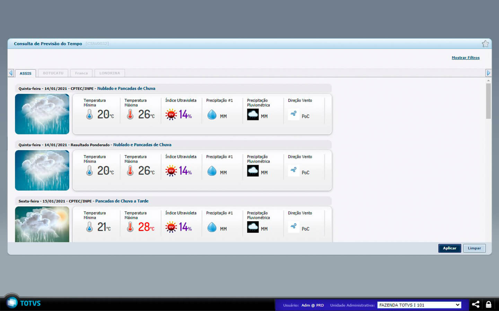
Task: Click the lock icon in bottom bar
Action: [x=489, y=304]
